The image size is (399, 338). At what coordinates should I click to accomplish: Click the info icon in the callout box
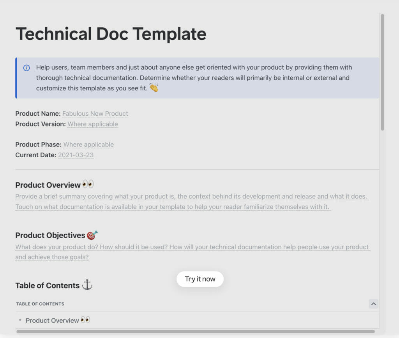pos(26,67)
